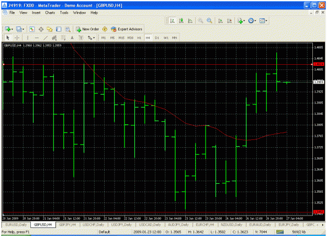Click the connection status bars icon

click(x=280, y=232)
